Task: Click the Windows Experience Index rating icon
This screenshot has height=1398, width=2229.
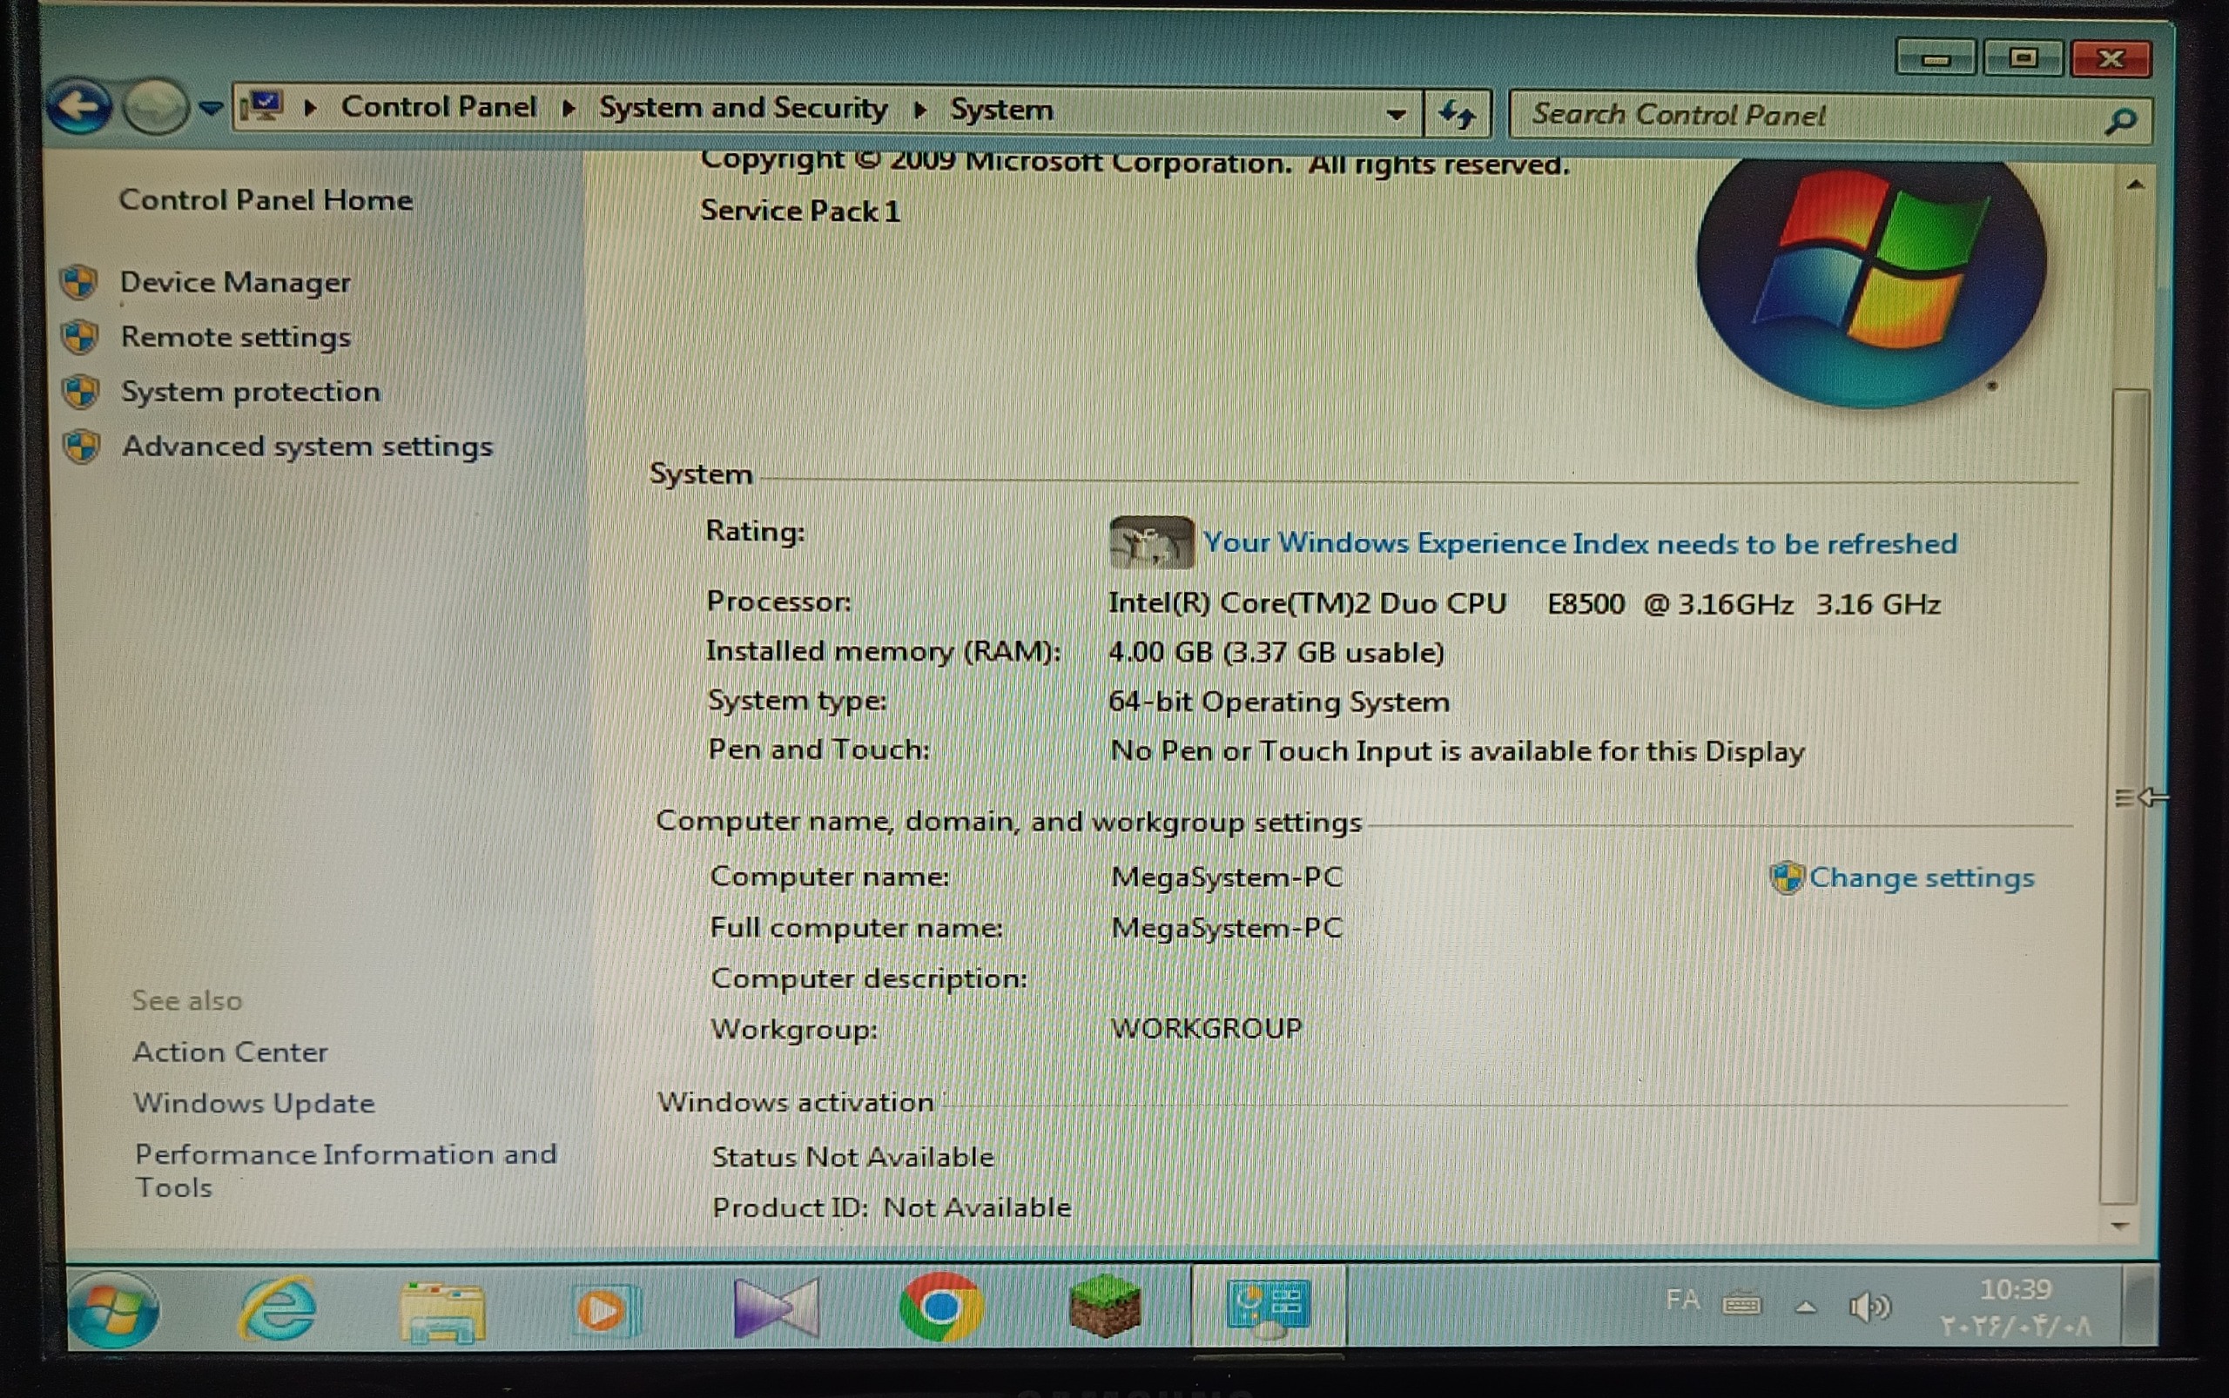Action: point(1151,541)
